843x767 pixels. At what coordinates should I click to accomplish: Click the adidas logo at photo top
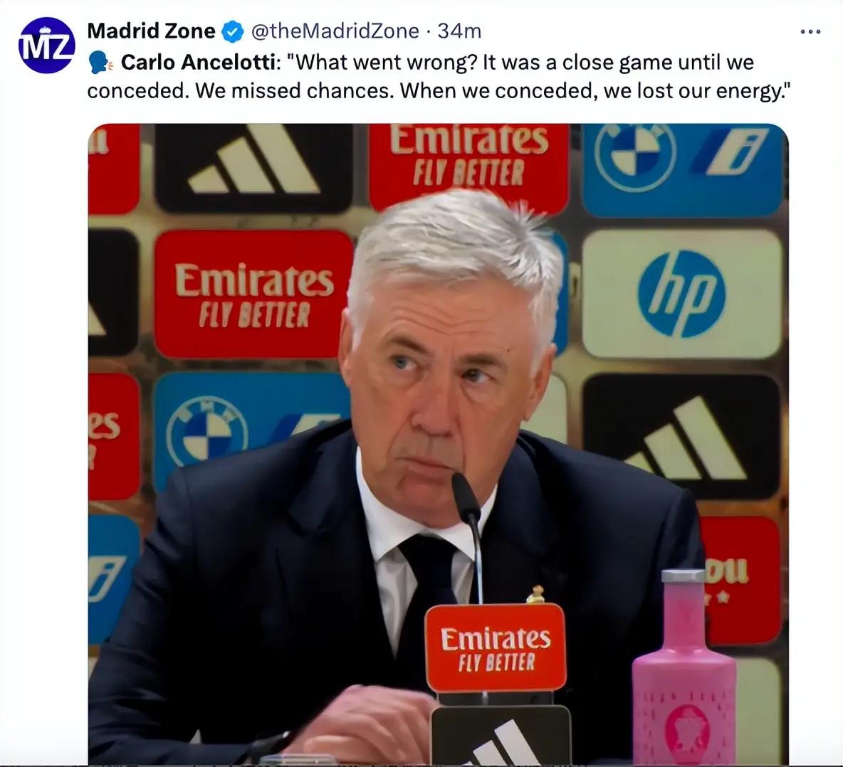[x=253, y=163]
